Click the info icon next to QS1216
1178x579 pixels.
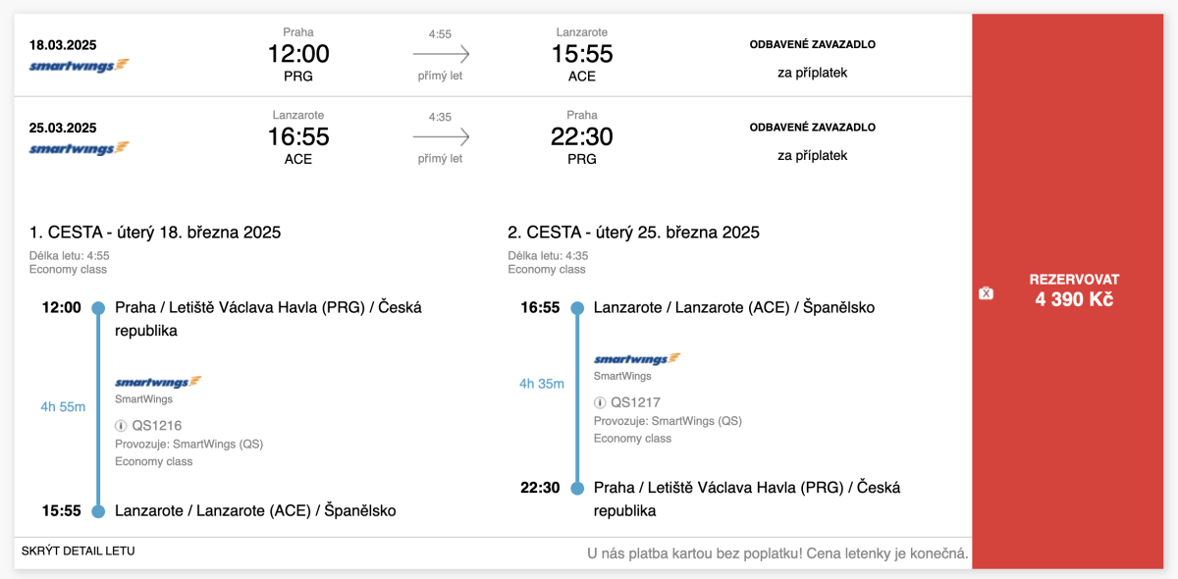tap(122, 426)
